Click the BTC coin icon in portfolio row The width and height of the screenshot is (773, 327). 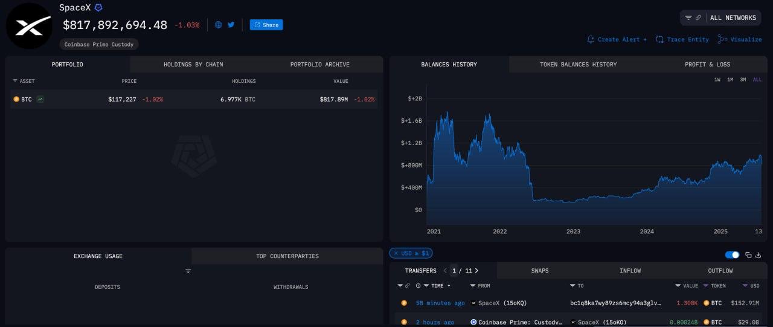pyautogui.click(x=16, y=99)
